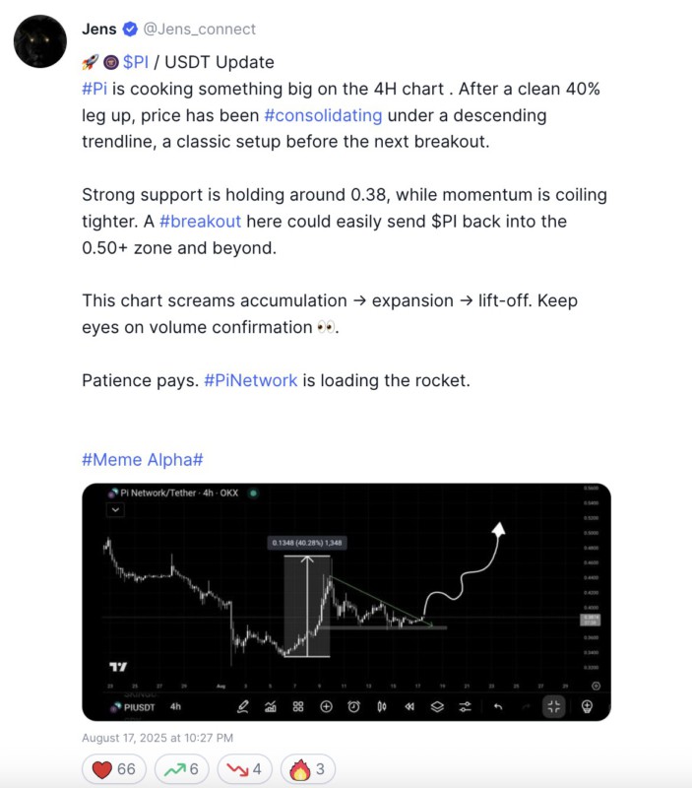
Task: Start bar replay with the rewind icon
Action: click(x=410, y=706)
